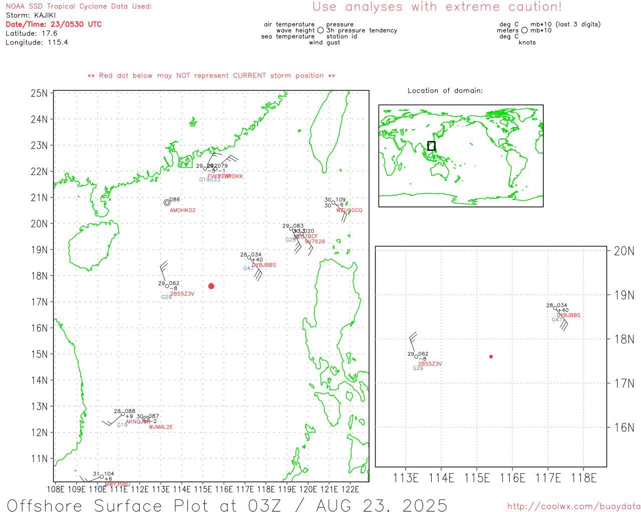Click the pressure tendency +40 on the main map
Image resolution: width=641 pixels, height=512 pixels.
(257, 260)
